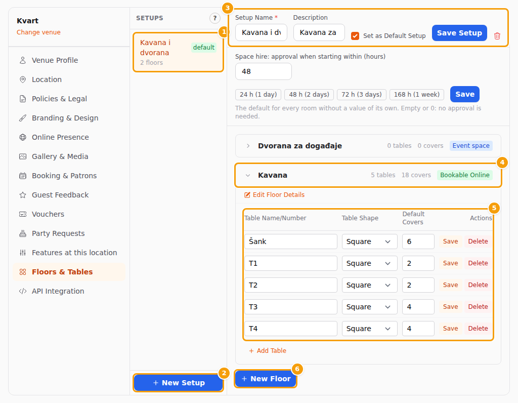Click the Vouchers ticket icon

point(22,214)
